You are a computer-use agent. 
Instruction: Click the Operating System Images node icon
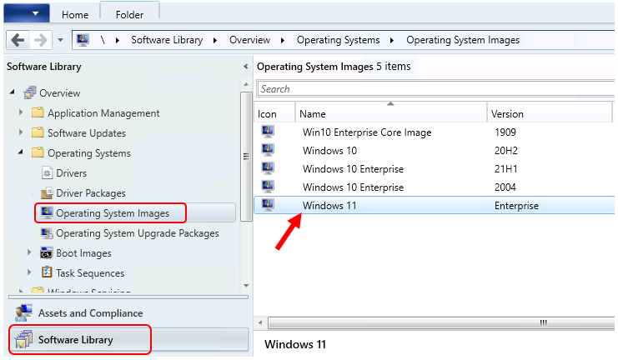47,212
